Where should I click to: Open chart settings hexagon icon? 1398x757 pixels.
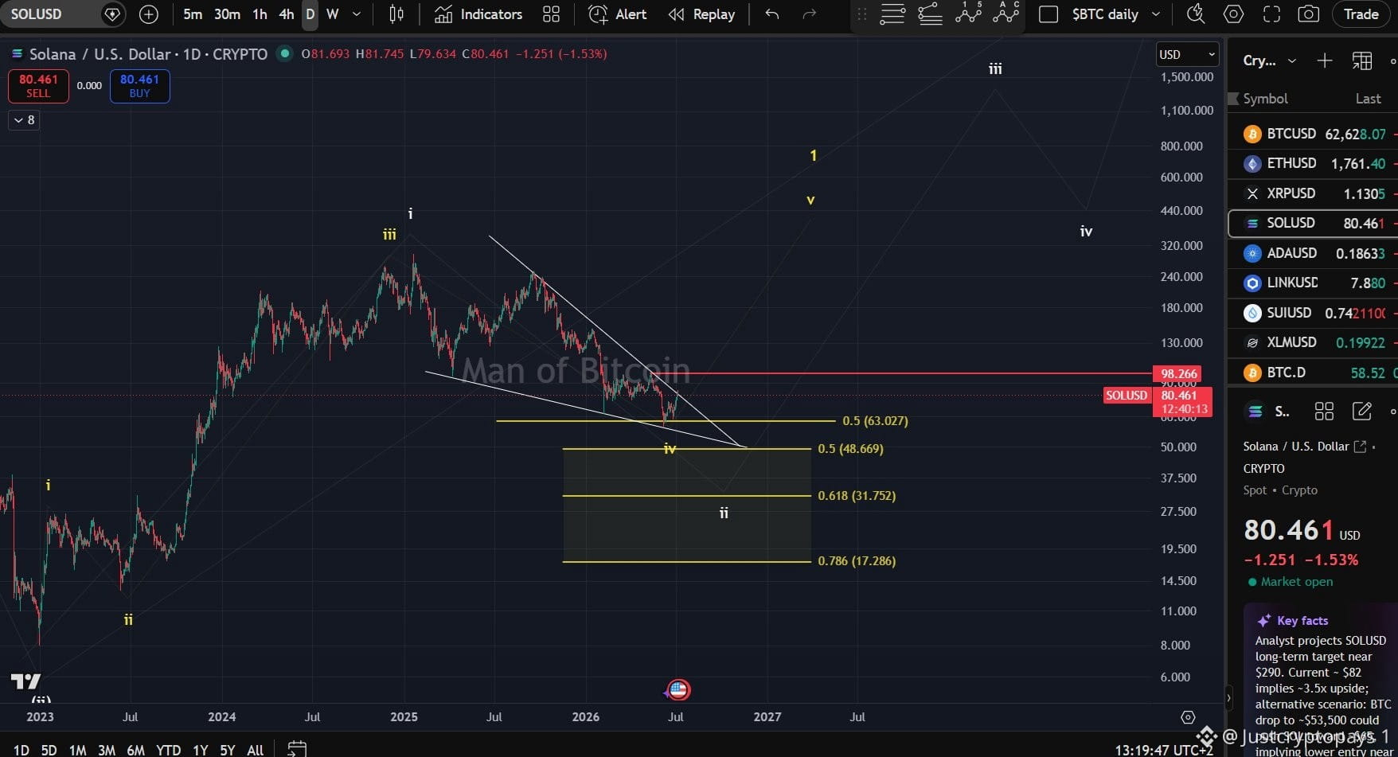(x=1233, y=14)
